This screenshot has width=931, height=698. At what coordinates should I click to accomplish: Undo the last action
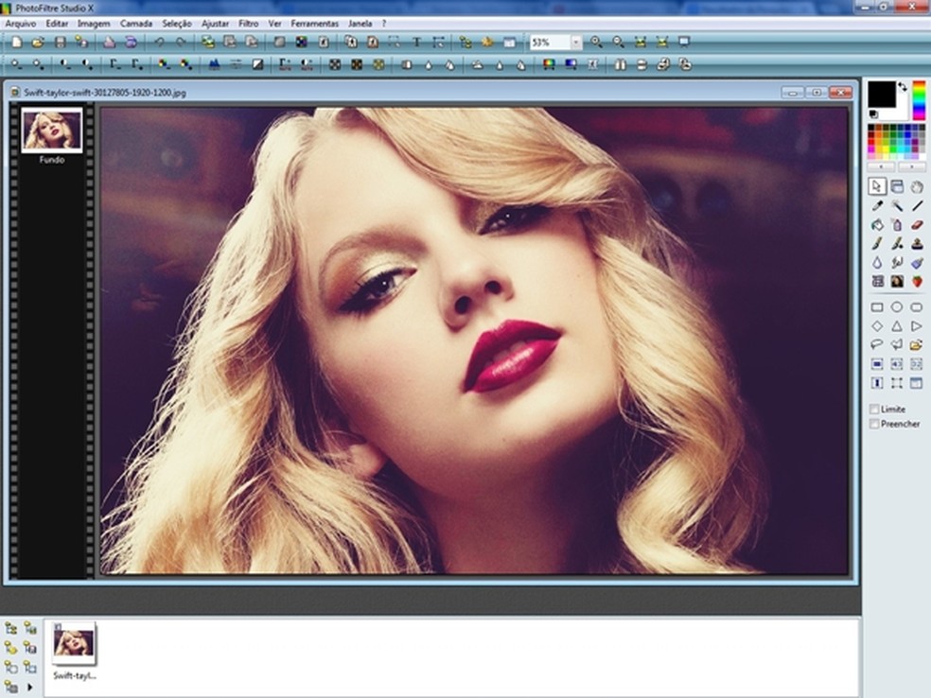[x=159, y=43]
